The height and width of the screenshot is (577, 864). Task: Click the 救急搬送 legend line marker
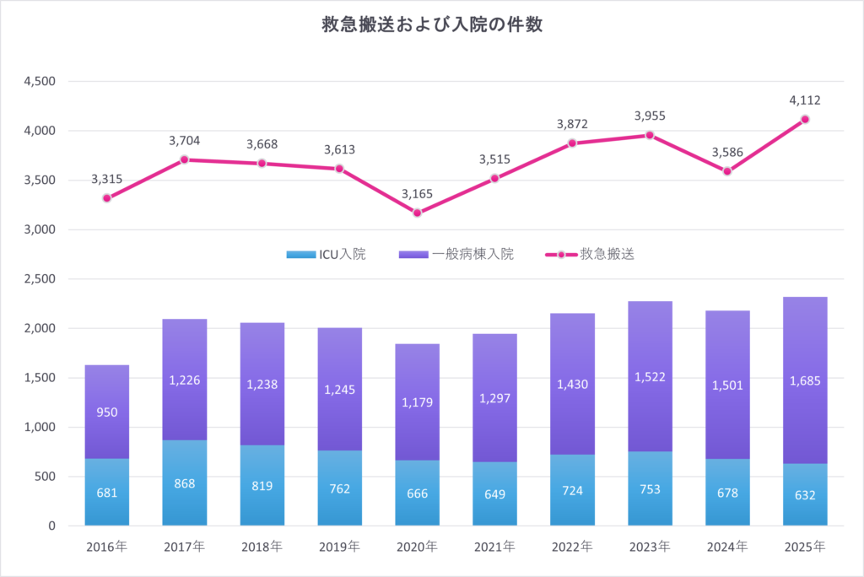pyautogui.click(x=560, y=254)
